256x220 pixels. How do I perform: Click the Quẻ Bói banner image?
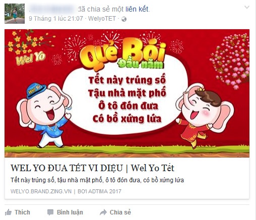coord(127,93)
